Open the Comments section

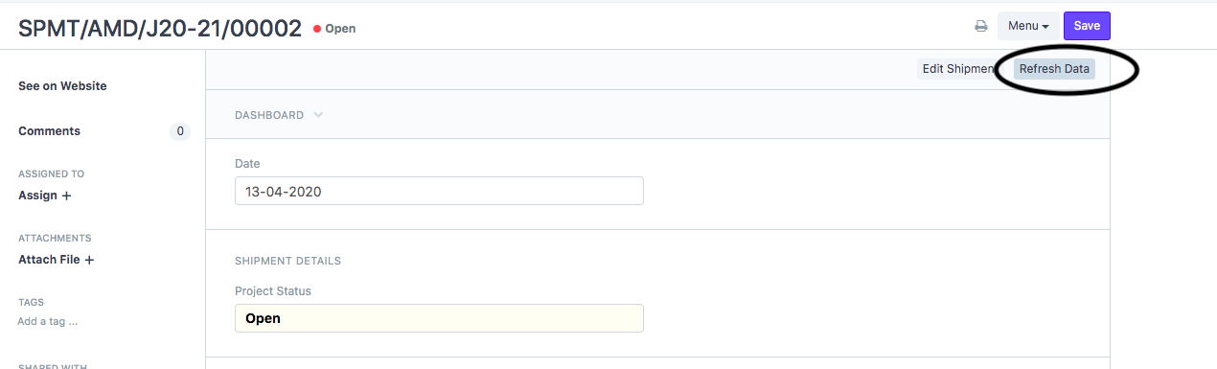point(49,131)
